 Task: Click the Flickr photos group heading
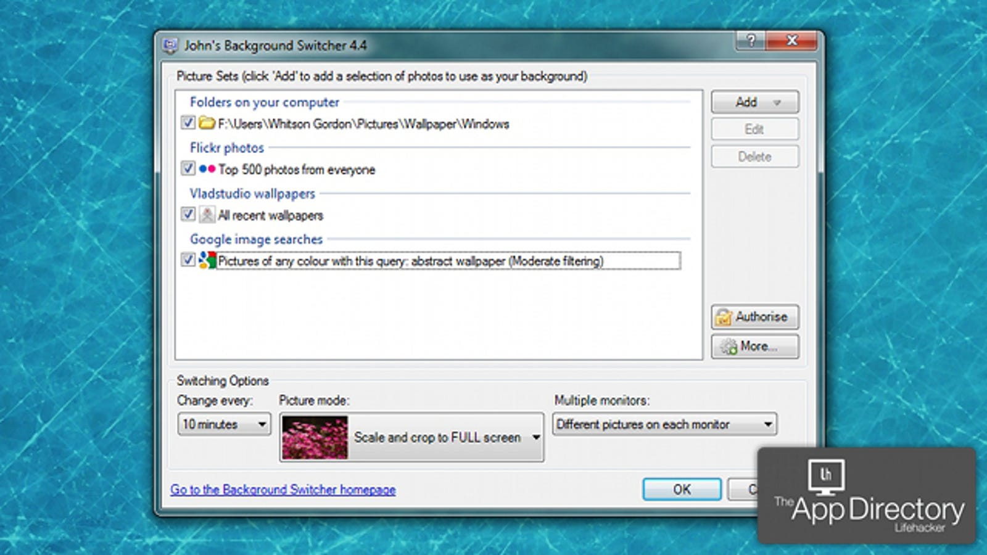coord(227,147)
